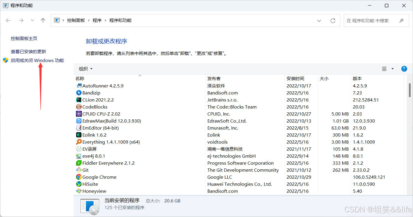Click the Google Chrome icon in list
This screenshot has width=413, height=217.
(79, 177)
